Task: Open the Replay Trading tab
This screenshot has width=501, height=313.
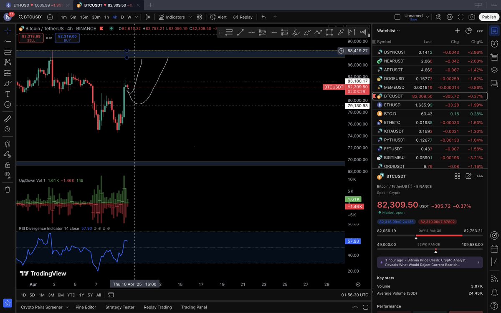Action: 158,307
